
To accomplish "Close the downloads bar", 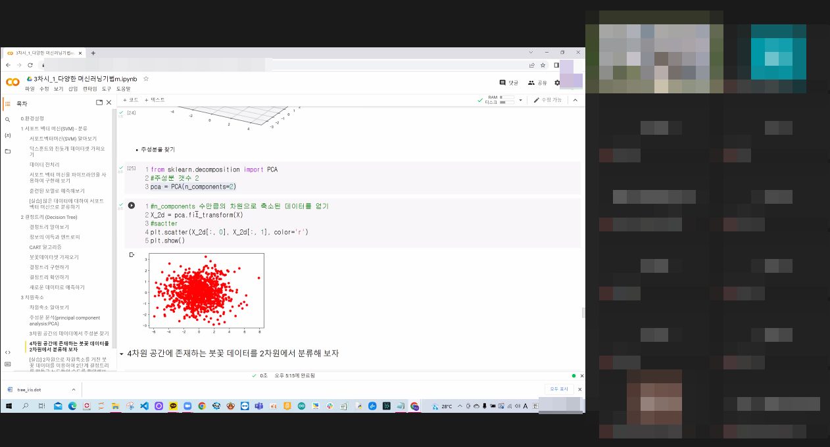I will tap(579, 389).
